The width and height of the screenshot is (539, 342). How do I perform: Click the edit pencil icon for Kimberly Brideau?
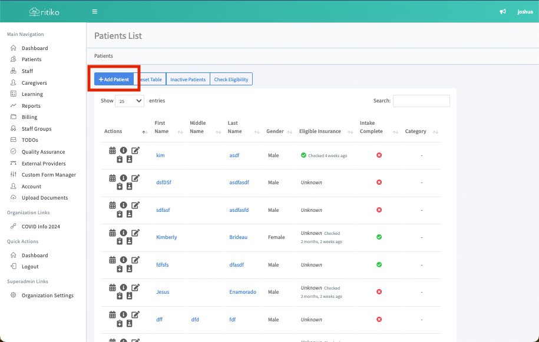(x=135, y=233)
